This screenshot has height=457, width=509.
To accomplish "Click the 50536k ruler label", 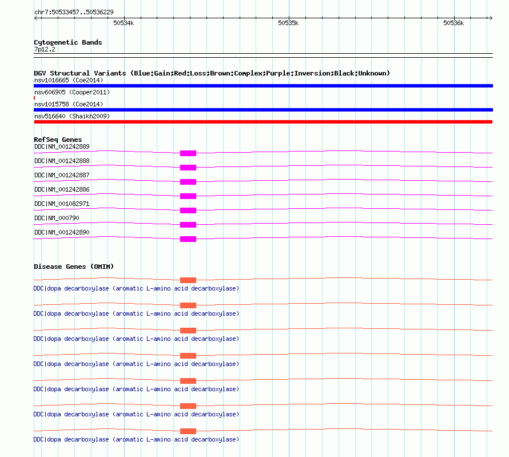I will click(454, 23).
